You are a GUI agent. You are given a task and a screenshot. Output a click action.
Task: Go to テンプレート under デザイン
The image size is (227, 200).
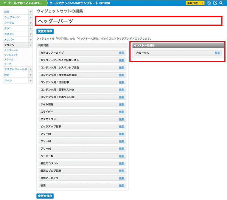coord(11,50)
